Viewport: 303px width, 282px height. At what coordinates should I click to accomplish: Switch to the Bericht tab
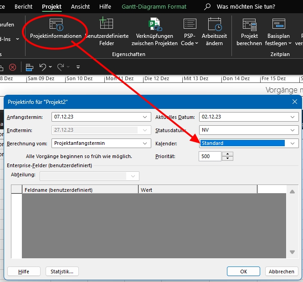point(23,7)
